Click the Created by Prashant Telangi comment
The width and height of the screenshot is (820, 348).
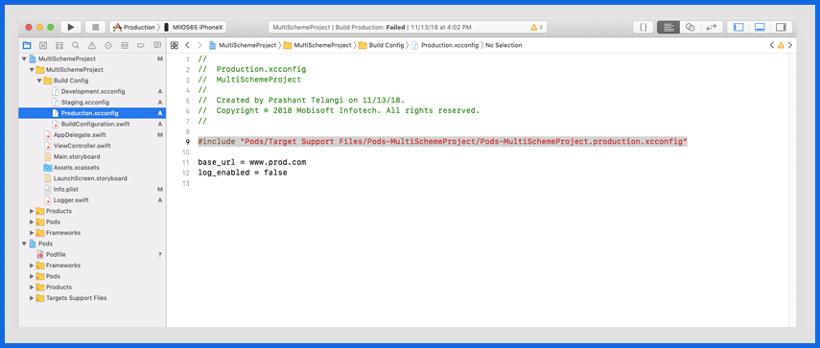301,100
